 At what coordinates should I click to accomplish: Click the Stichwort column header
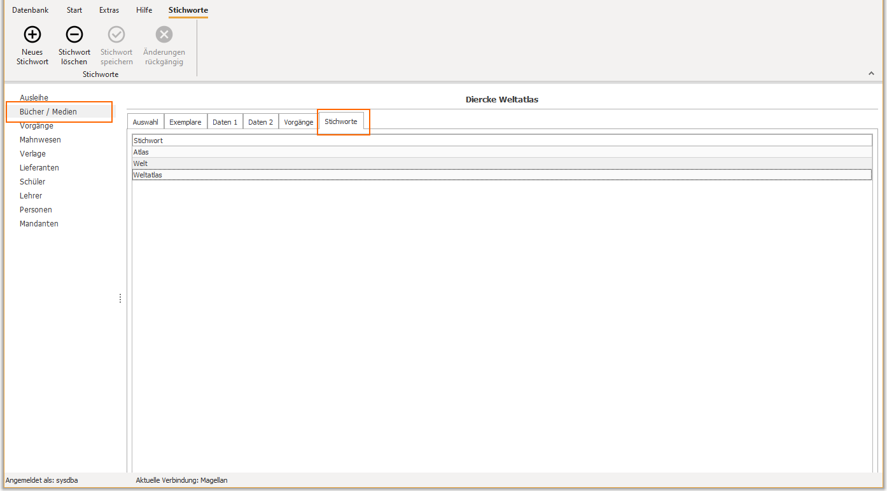tap(502, 141)
